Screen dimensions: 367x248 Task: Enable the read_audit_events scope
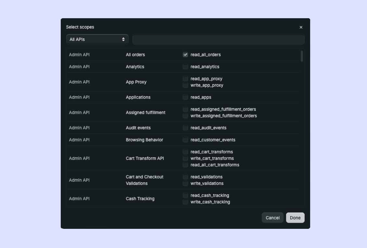185,128
